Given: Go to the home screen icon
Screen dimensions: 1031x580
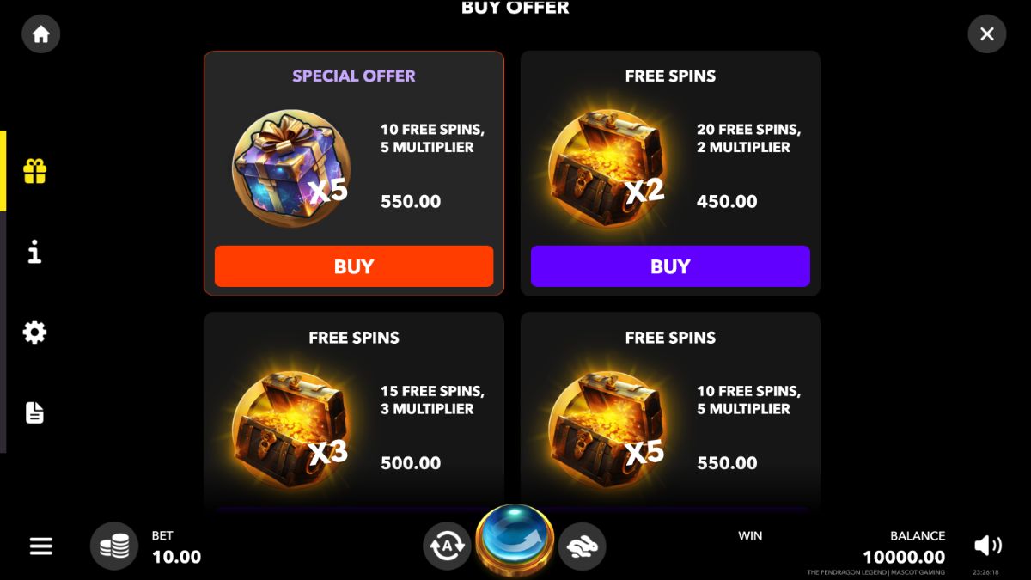Looking at the screenshot, I should pyautogui.click(x=41, y=34).
